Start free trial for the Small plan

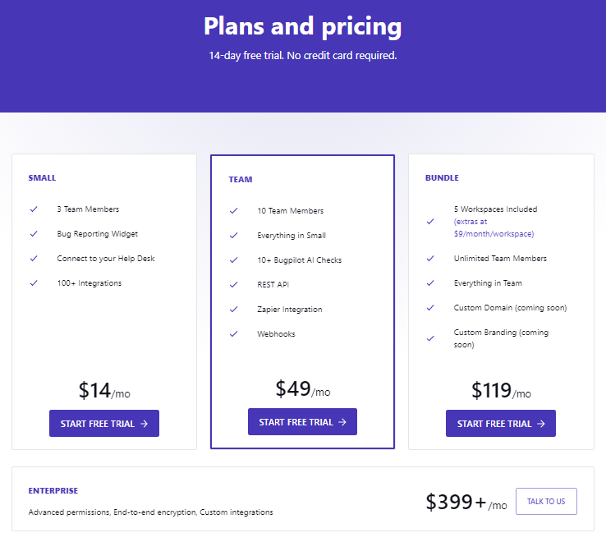104,423
